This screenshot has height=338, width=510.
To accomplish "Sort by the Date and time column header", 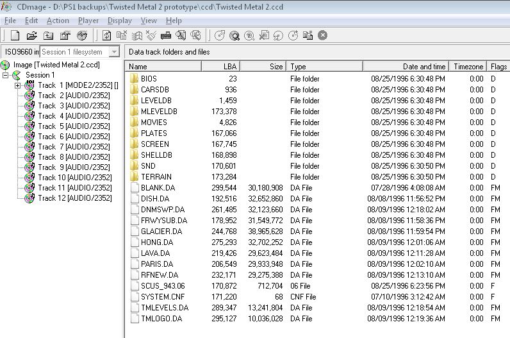I will pos(406,67).
